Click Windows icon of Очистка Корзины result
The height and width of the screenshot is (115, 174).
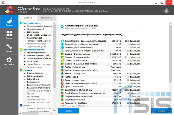tap(62, 54)
